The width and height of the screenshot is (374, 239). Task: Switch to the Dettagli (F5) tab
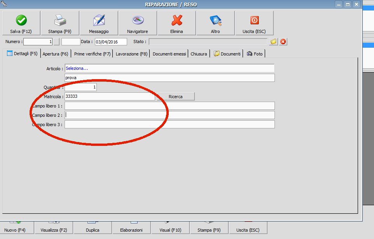click(x=22, y=54)
